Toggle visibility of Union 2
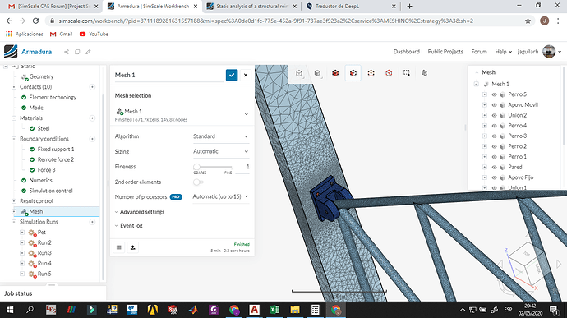This screenshot has height=318, width=567. click(x=494, y=115)
